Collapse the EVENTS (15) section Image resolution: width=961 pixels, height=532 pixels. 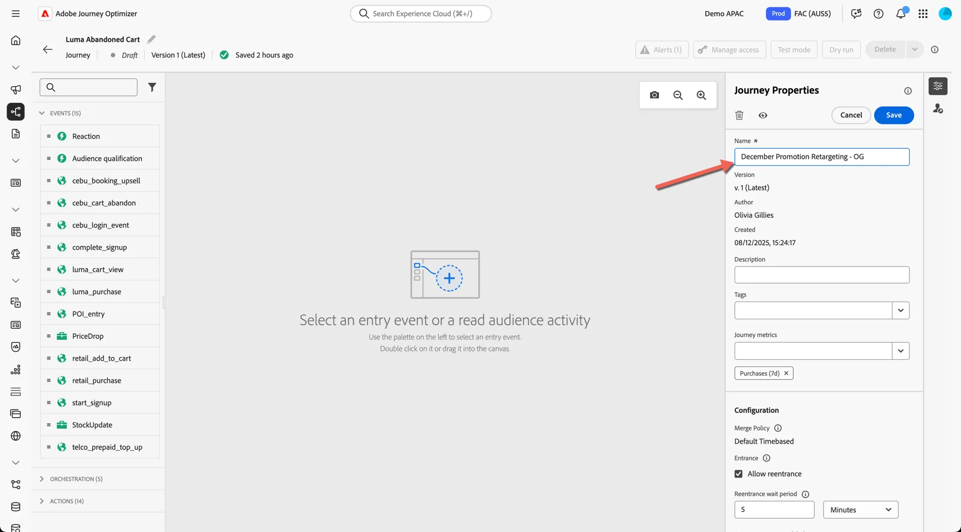42,113
